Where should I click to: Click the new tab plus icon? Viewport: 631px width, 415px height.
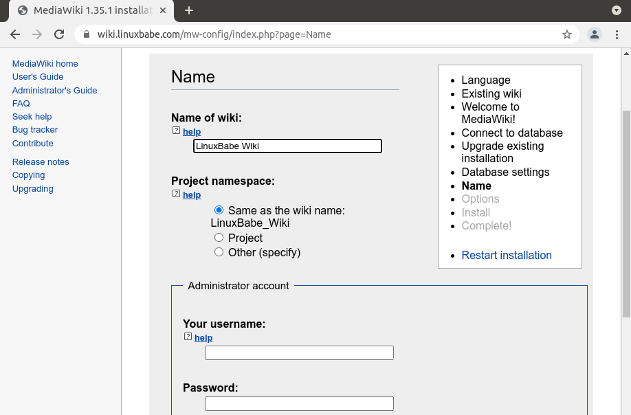(189, 10)
